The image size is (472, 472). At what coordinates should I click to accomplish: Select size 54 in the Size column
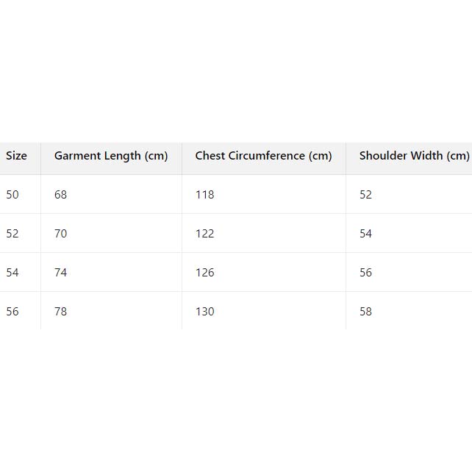pyautogui.click(x=12, y=273)
